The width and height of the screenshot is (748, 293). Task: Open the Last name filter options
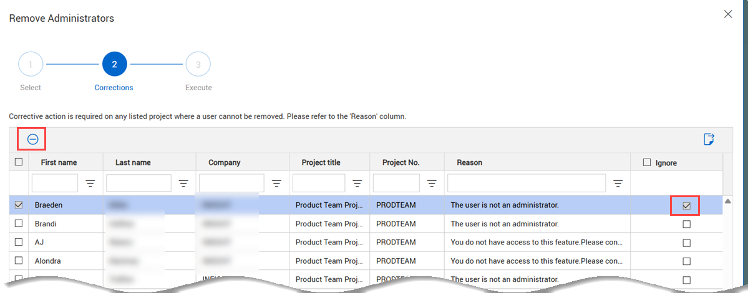183,184
